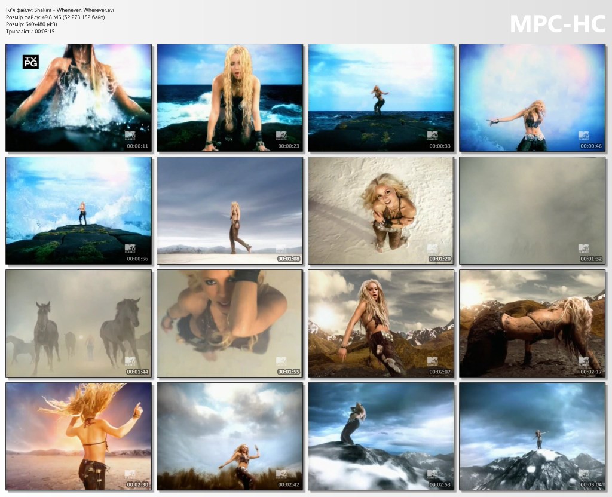Select the thumbnail at timestamp 00:00:23
Image resolution: width=612 pixels, height=497 pixels.
pos(229,97)
